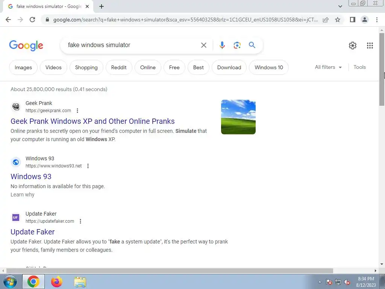This screenshot has height=289, width=385.
Task: Click the horizontal scrollbar right arrow
Action: [x=376, y=271]
